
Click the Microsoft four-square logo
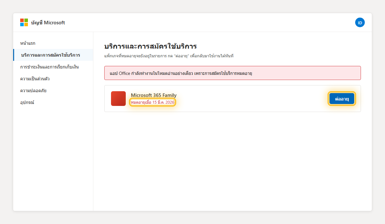pos(24,22)
